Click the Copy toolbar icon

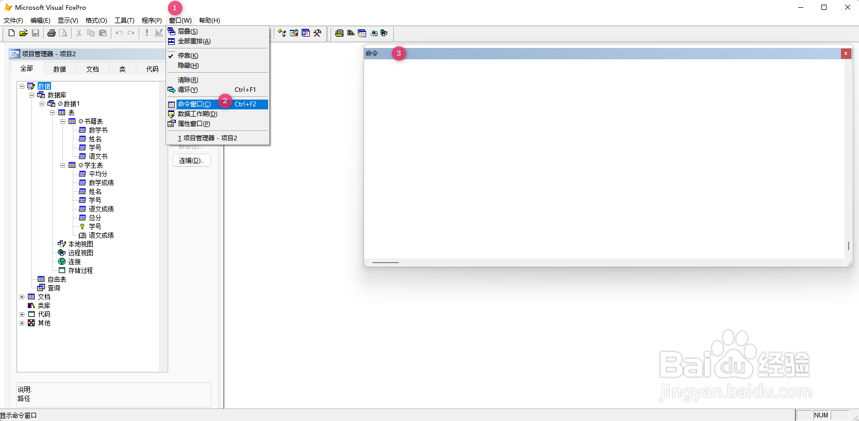tap(91, 33)
